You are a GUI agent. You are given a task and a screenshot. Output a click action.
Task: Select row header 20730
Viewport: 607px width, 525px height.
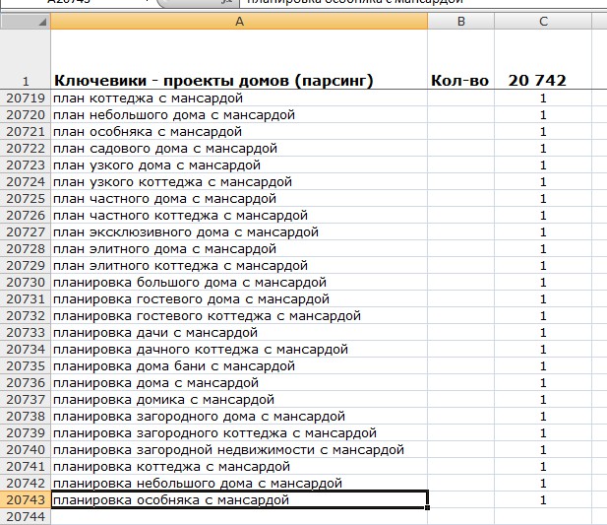tap(26, 282)
